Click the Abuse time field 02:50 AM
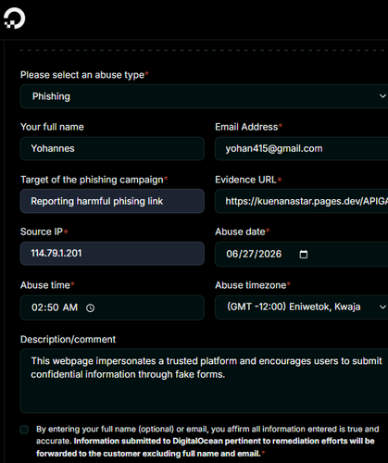388x463 pixels. (x=112, y=307)
